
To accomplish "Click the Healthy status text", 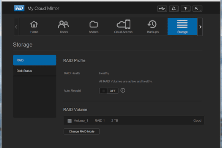I will tap(104, 73).
